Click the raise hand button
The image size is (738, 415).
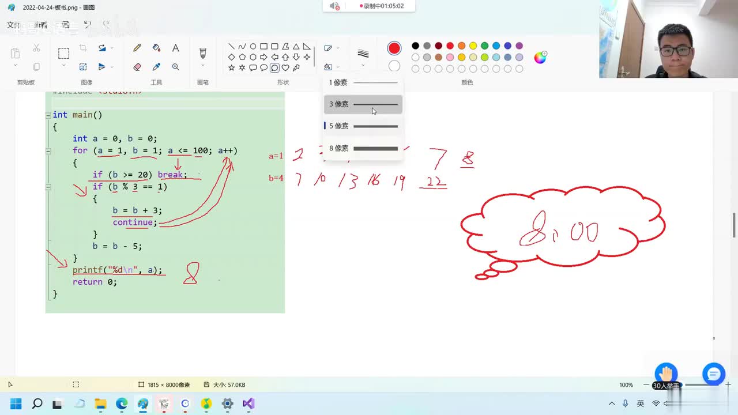(x=666, y=373)
